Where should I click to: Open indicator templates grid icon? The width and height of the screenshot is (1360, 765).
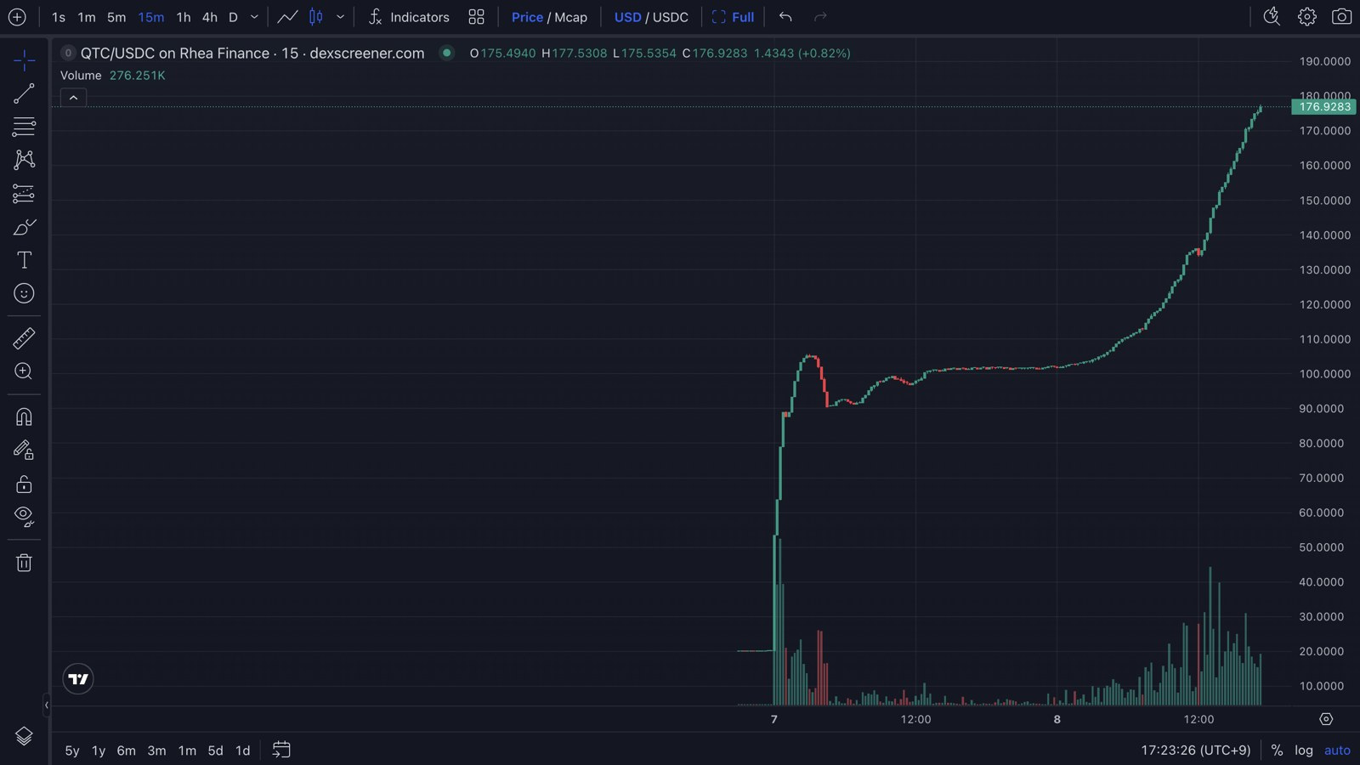click(476, 17)
